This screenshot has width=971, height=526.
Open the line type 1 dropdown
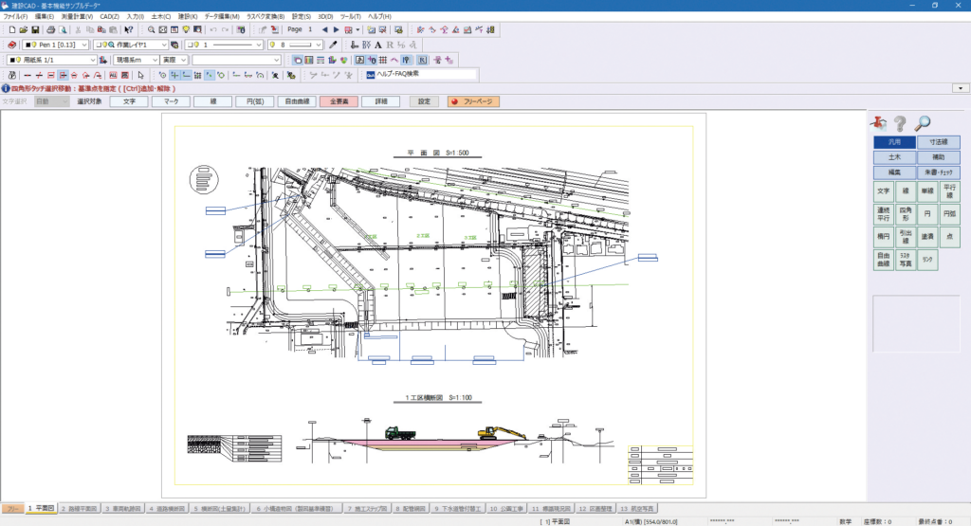pos(224,45)
